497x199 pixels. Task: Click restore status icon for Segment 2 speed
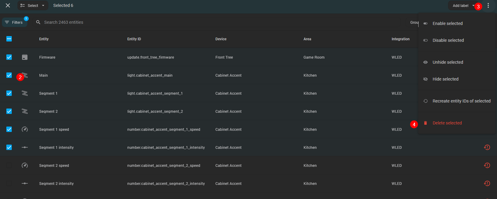click(487, 165)
